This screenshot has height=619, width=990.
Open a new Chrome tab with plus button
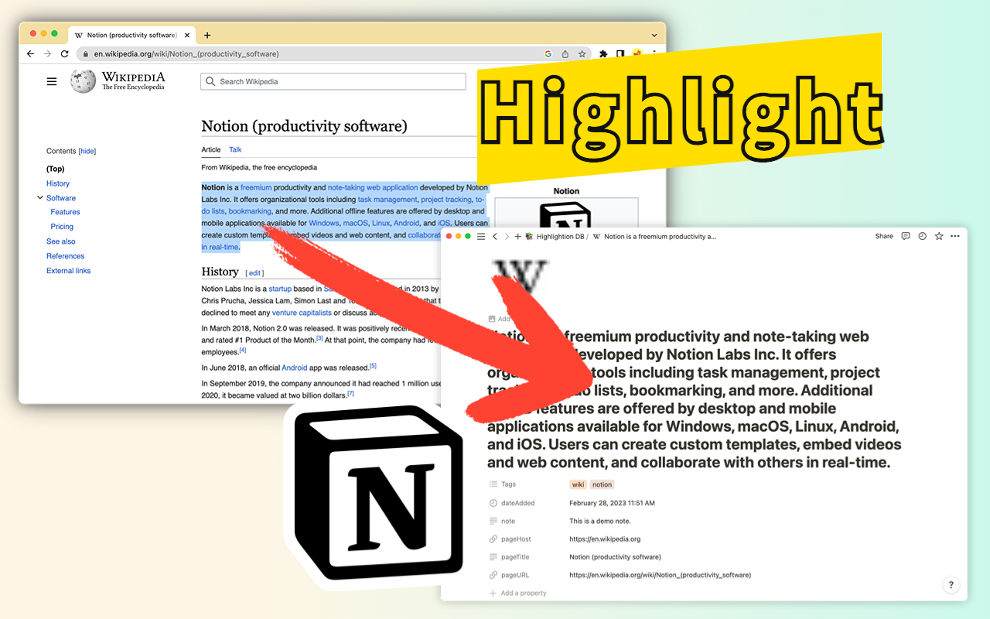tap(207, 35)
